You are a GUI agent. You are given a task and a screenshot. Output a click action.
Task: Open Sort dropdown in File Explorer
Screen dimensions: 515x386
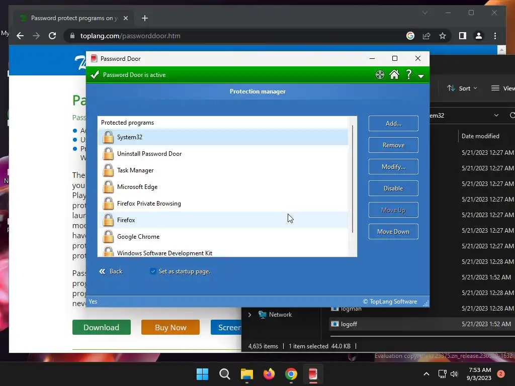(x=462, y=88)
